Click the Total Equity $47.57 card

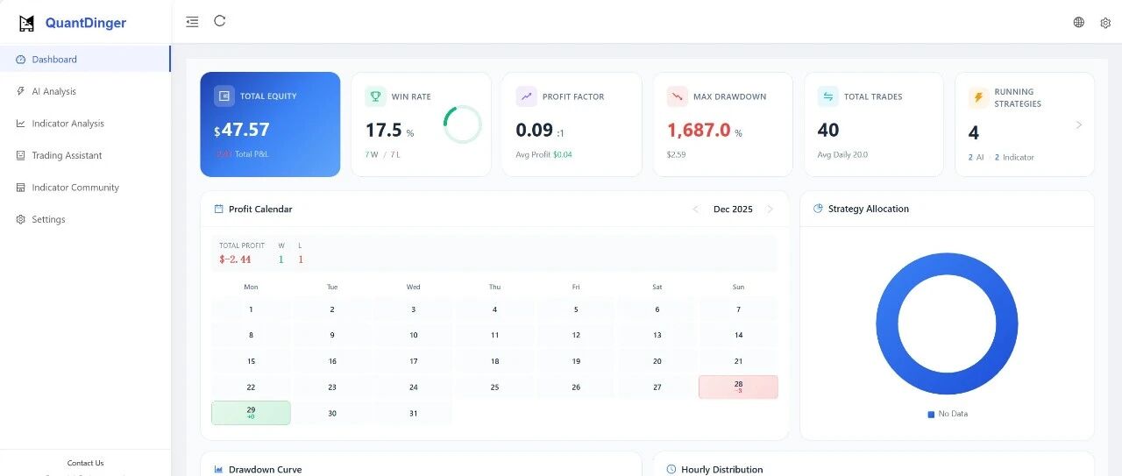pos(270,124)
